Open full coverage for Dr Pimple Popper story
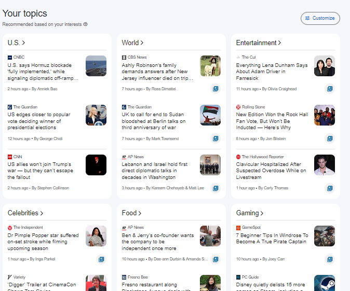 [x=101, y=259]
